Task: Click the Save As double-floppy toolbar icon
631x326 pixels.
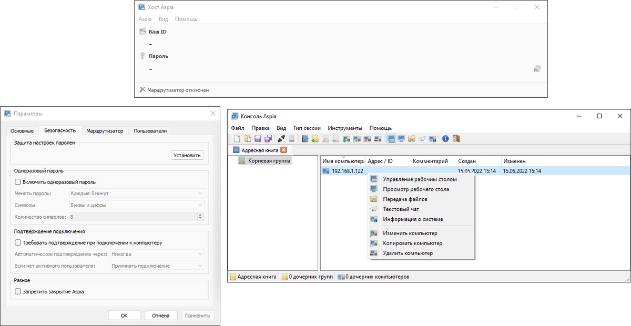Action: tap(268, 139)
